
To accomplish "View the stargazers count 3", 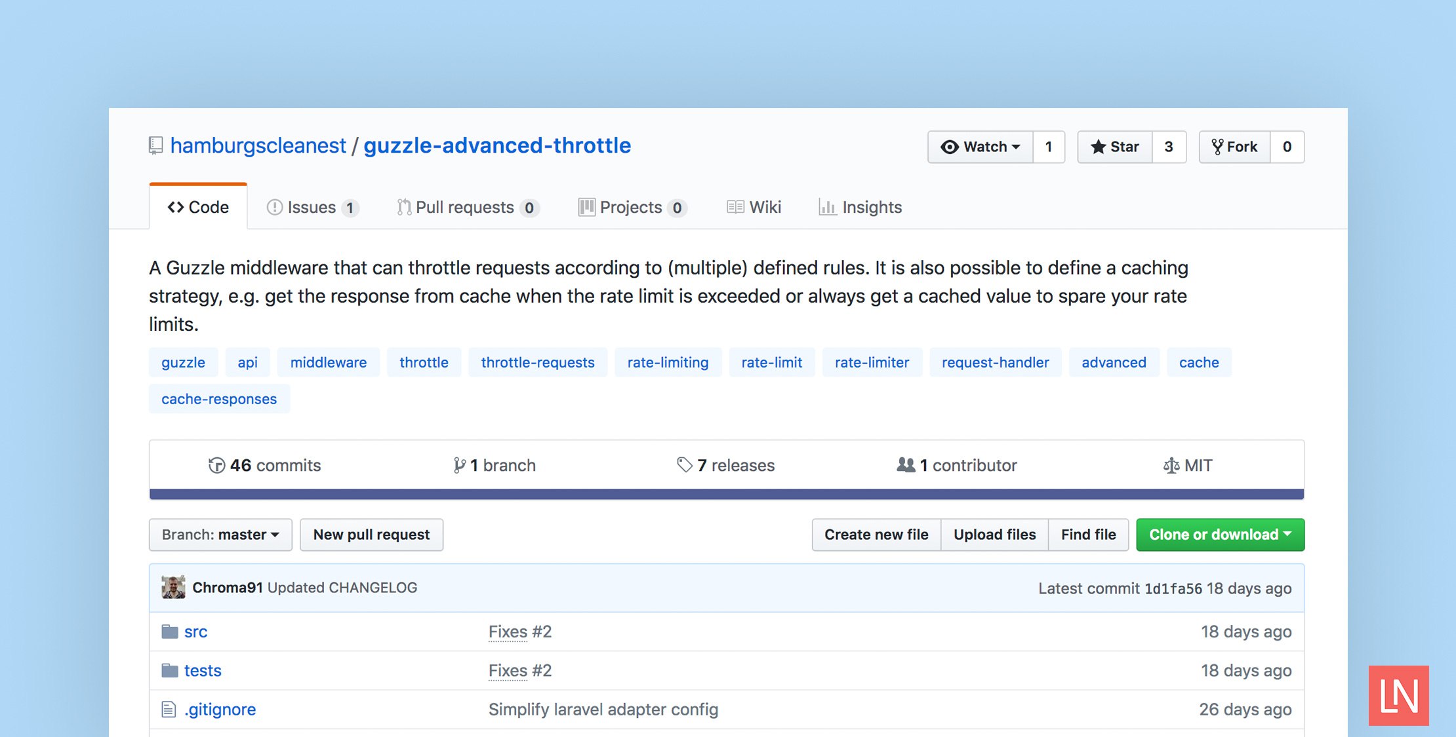I will pos(1169,147).
